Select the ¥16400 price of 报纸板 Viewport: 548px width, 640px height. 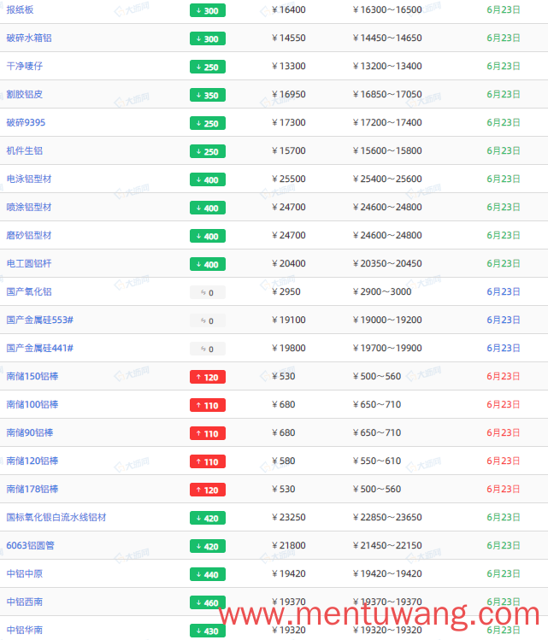point(289,9)
